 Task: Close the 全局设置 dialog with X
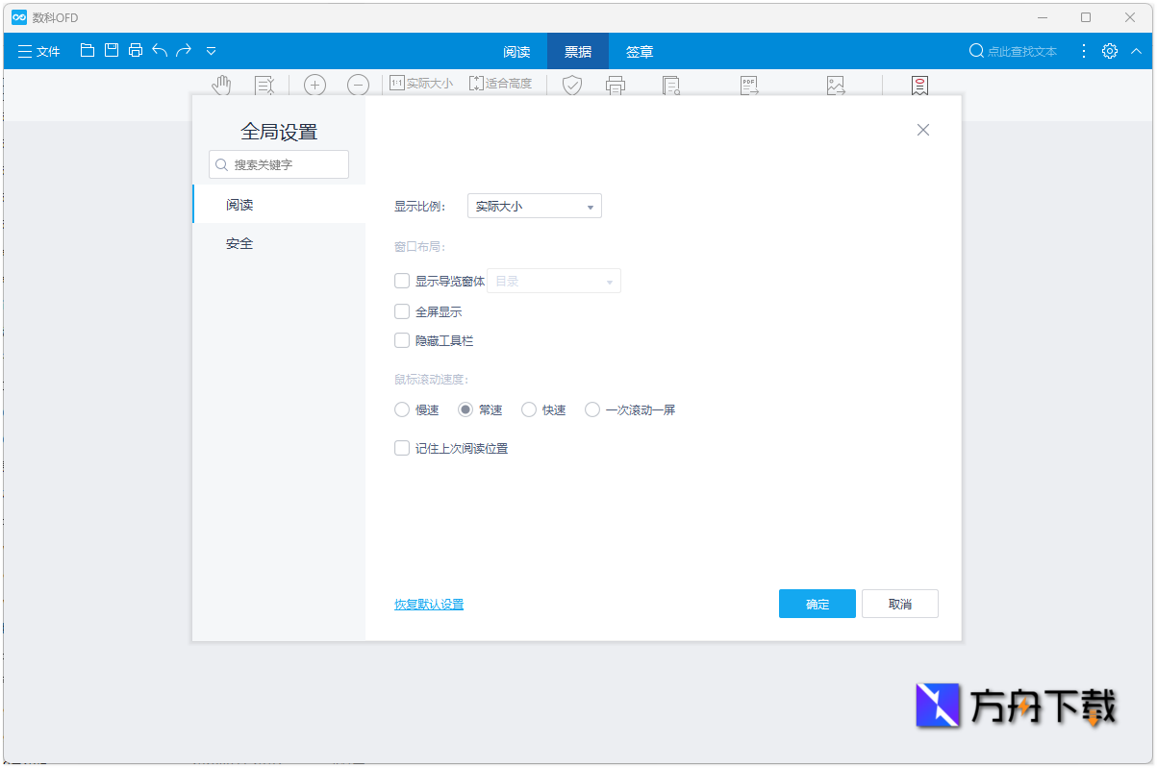[923, 130]
